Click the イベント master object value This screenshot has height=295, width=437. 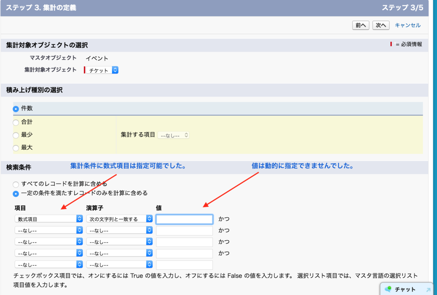tap(97, 58)
